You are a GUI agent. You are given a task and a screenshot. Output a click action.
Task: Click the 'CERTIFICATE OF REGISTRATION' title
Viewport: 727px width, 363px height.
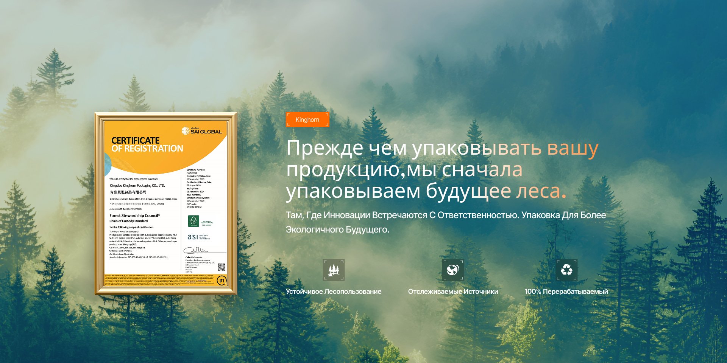pos(147,144)
